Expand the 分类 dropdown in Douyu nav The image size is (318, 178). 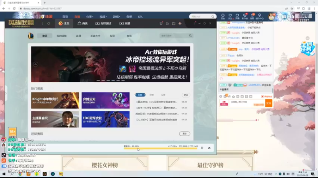tap(89, 17)
